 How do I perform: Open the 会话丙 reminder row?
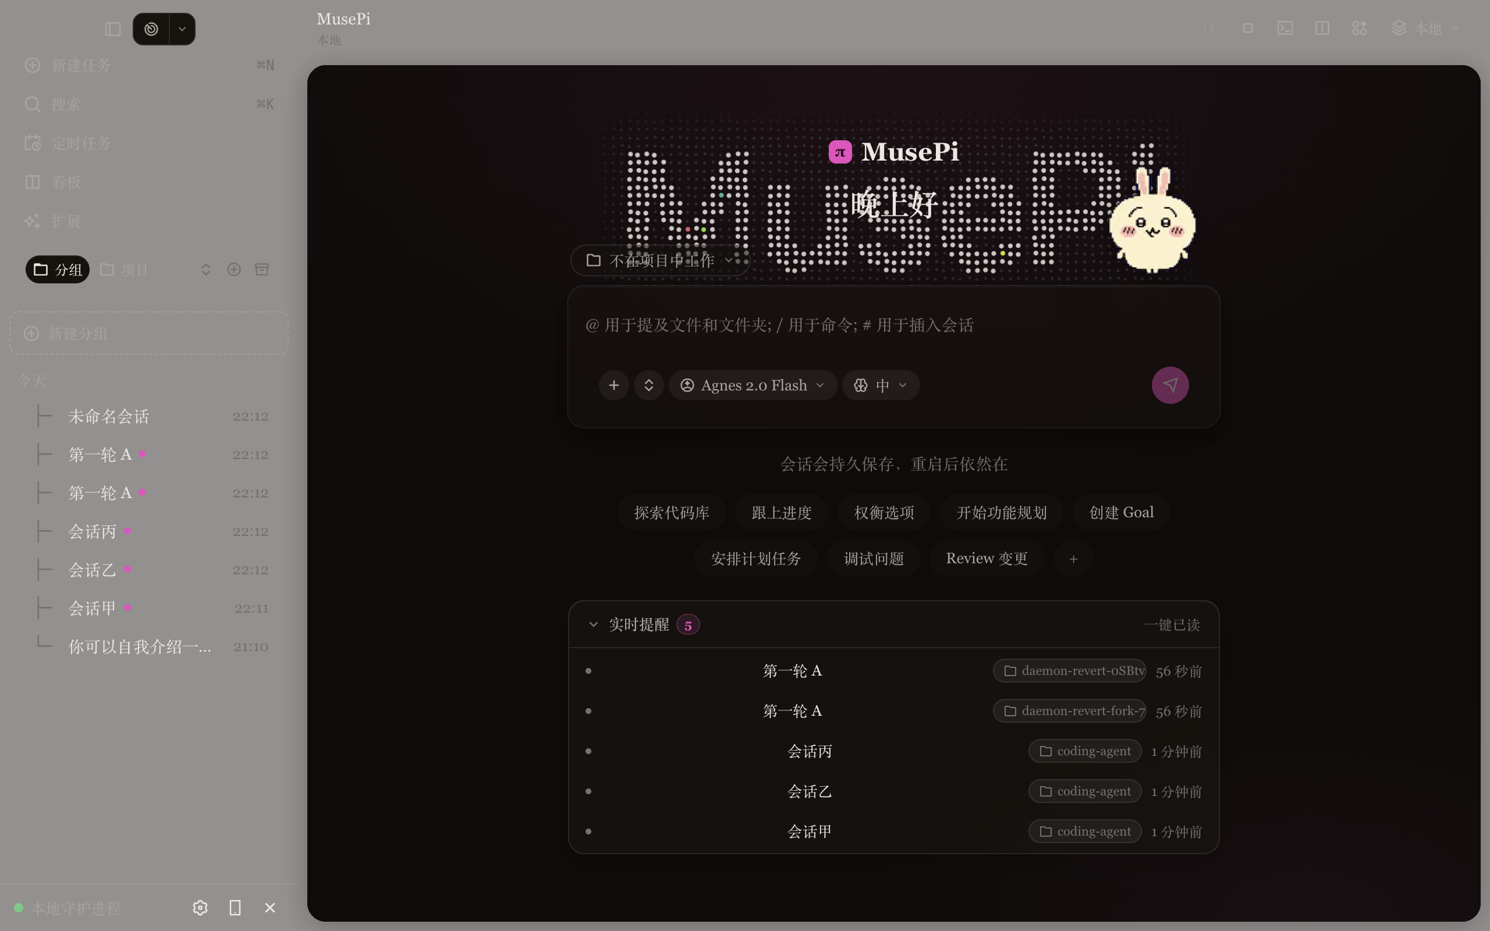coord(893,751)
